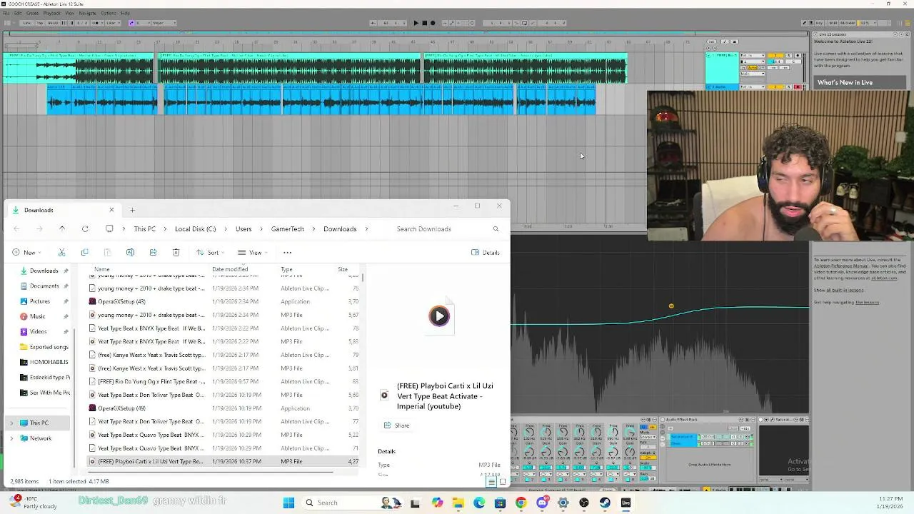This screenshot has height=514, width=914.
Task: Open Music in the navigation pane
Action: [38, 316]
